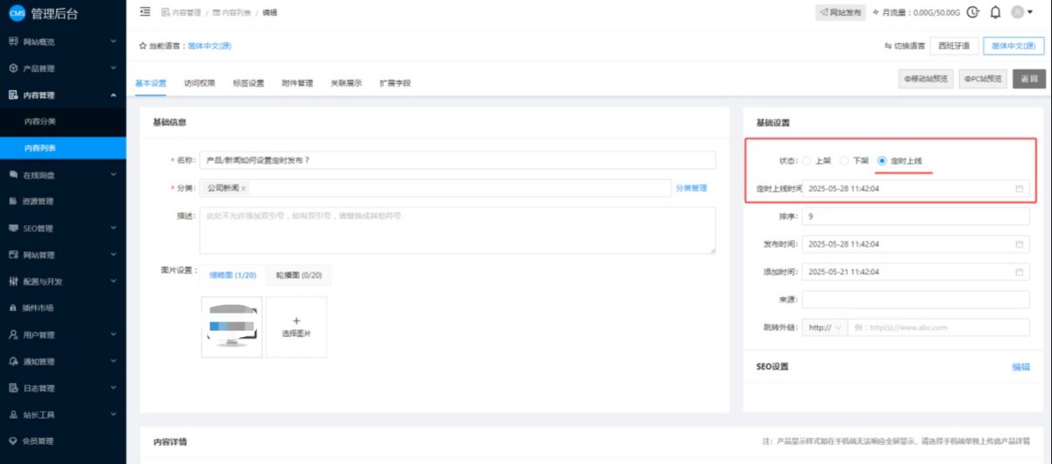Expand the 产品管理 menu chevron
The width and height of the screenshot is (1052, 464).
click(113, 68)
